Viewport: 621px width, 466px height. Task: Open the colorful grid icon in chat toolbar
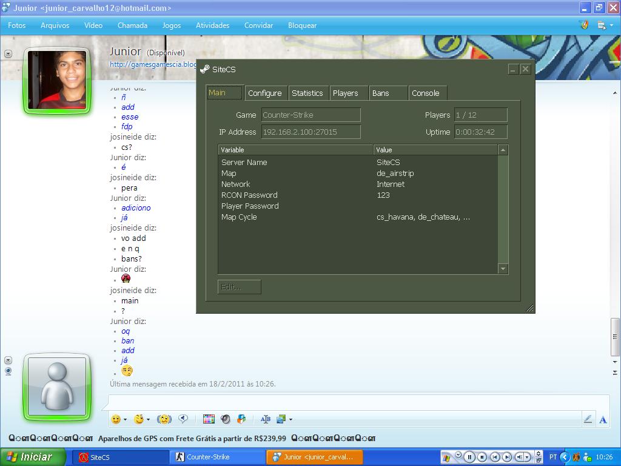pyautogui.click(x=209, y=419)
